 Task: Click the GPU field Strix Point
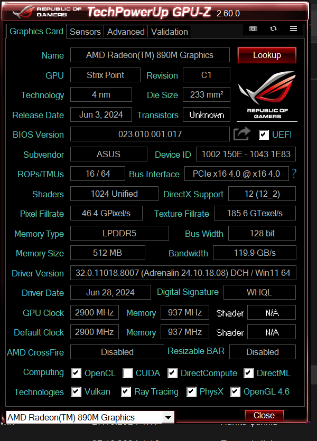click(x=105, y=75)
